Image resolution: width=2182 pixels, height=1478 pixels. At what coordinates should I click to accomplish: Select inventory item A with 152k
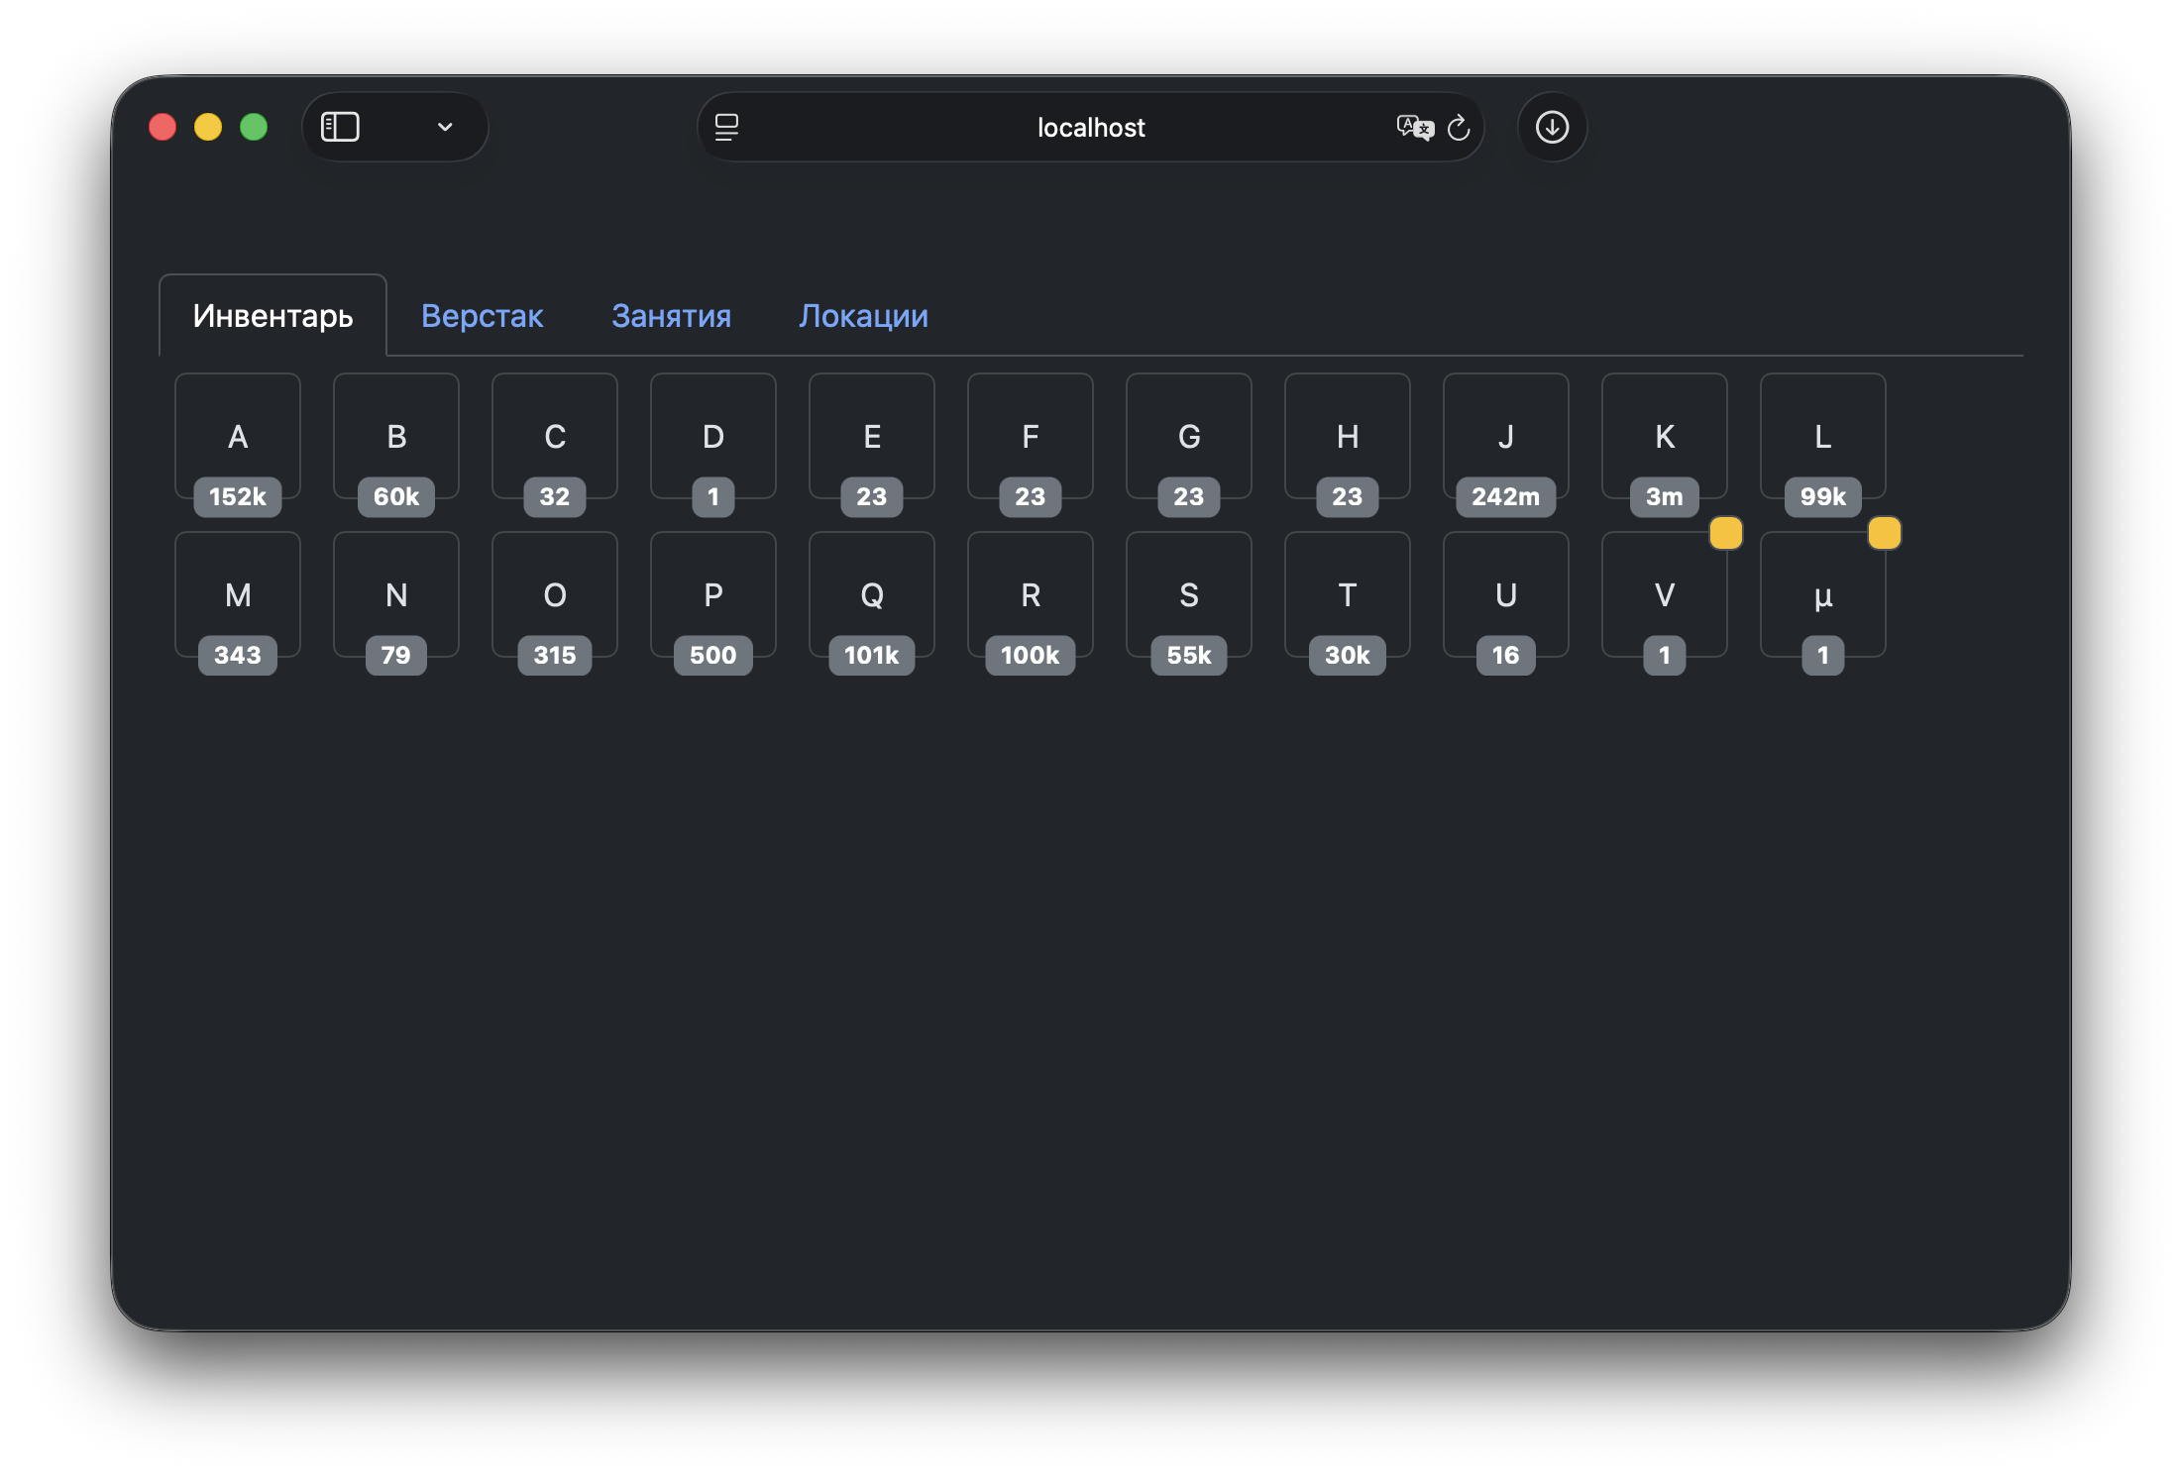coord(238,437)
